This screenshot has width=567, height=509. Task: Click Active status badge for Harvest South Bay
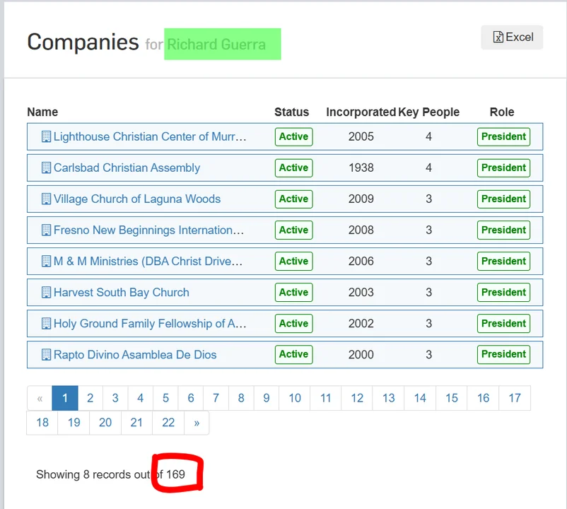293,292
